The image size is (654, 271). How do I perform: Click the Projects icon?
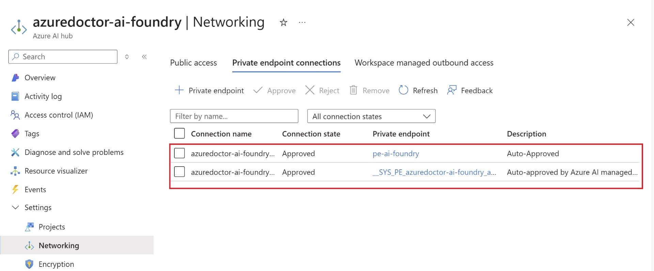click(x=30, y=227)
